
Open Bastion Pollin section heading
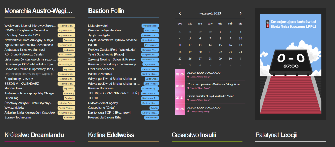106,11
